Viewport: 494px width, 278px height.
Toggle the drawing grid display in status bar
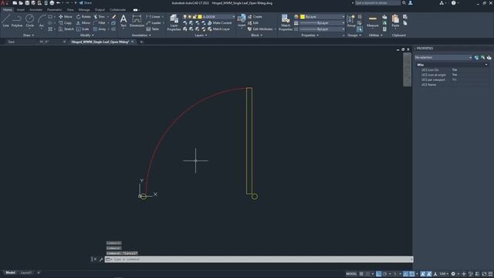point(361,274)
